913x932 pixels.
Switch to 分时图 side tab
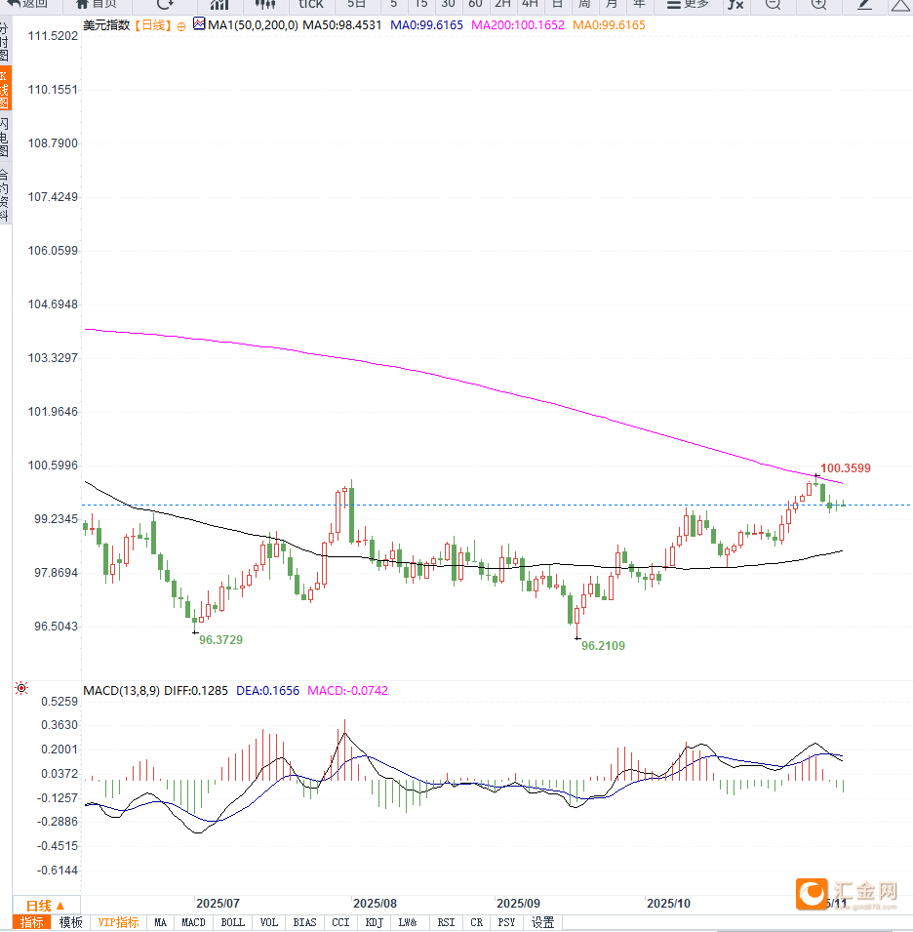point(5,42)
